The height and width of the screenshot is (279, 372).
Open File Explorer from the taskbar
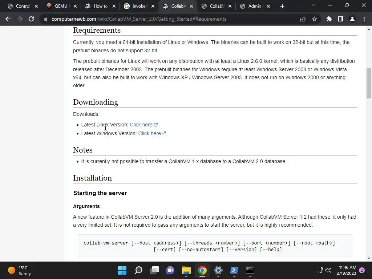tap(186, 270)
